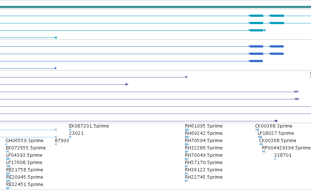Click the RE21758.5prime label
Image resolution: width=311 pixels, height=190 pixels.
(24, 170)
